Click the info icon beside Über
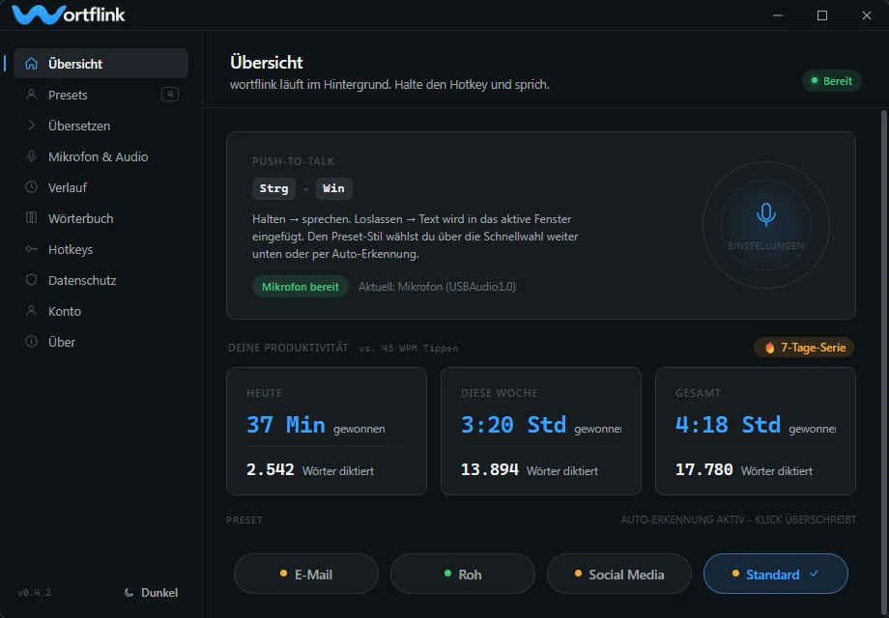This screenshot has height=618, width=889. tap(32, 342)
